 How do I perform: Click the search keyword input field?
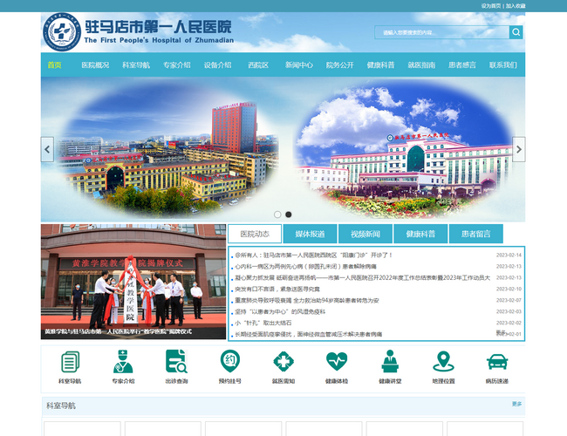coord(442,32)
